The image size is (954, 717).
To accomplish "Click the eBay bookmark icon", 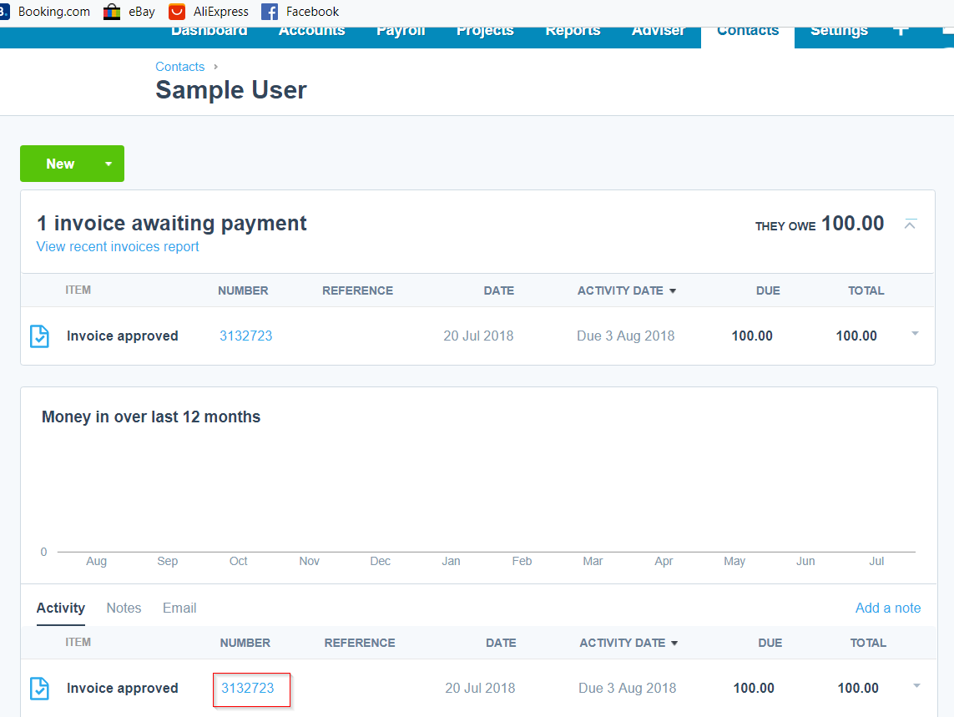I will pos(112,12).
